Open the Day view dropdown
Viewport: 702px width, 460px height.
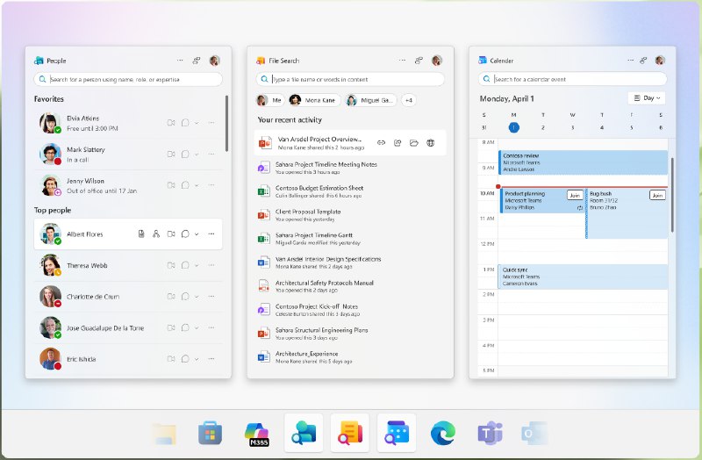pos(647,97)
